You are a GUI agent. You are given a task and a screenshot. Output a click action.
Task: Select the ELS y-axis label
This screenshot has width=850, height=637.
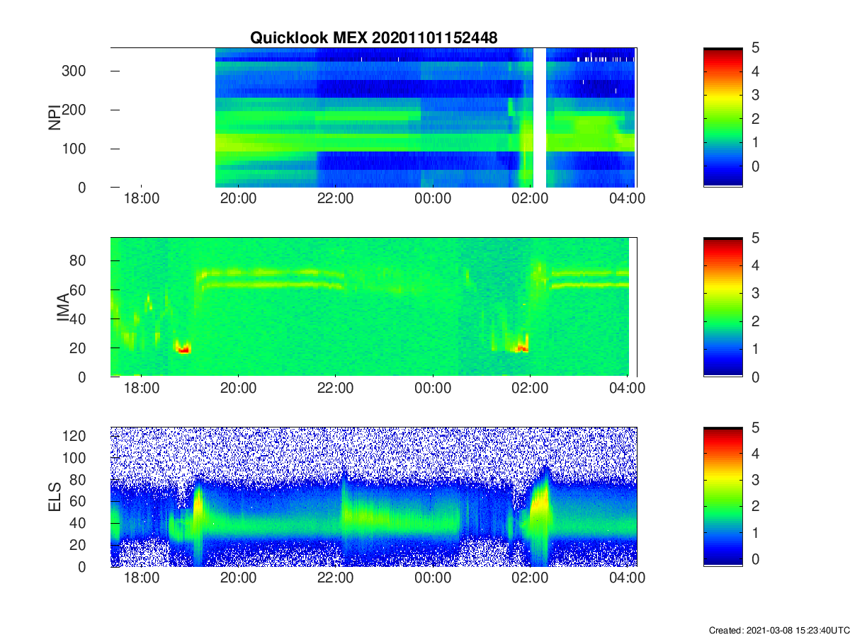tap(54, 497)
